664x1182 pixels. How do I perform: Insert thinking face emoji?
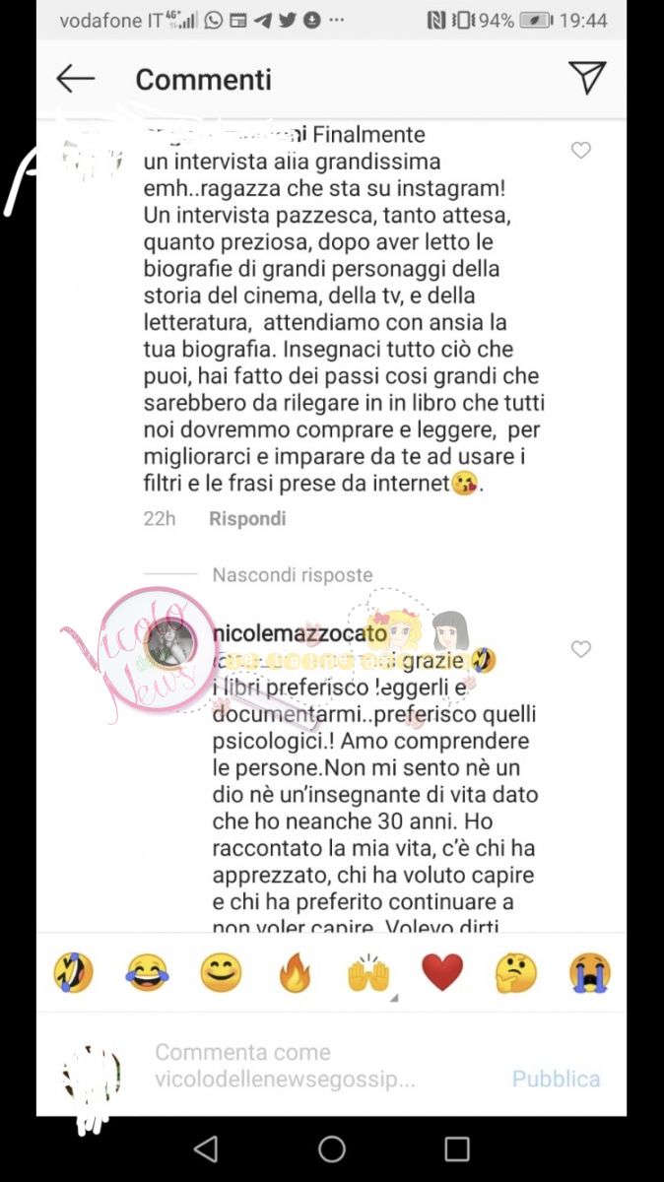[x=516, y=973]
